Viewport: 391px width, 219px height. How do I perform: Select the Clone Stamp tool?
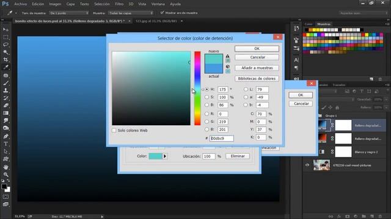point(5,91)
